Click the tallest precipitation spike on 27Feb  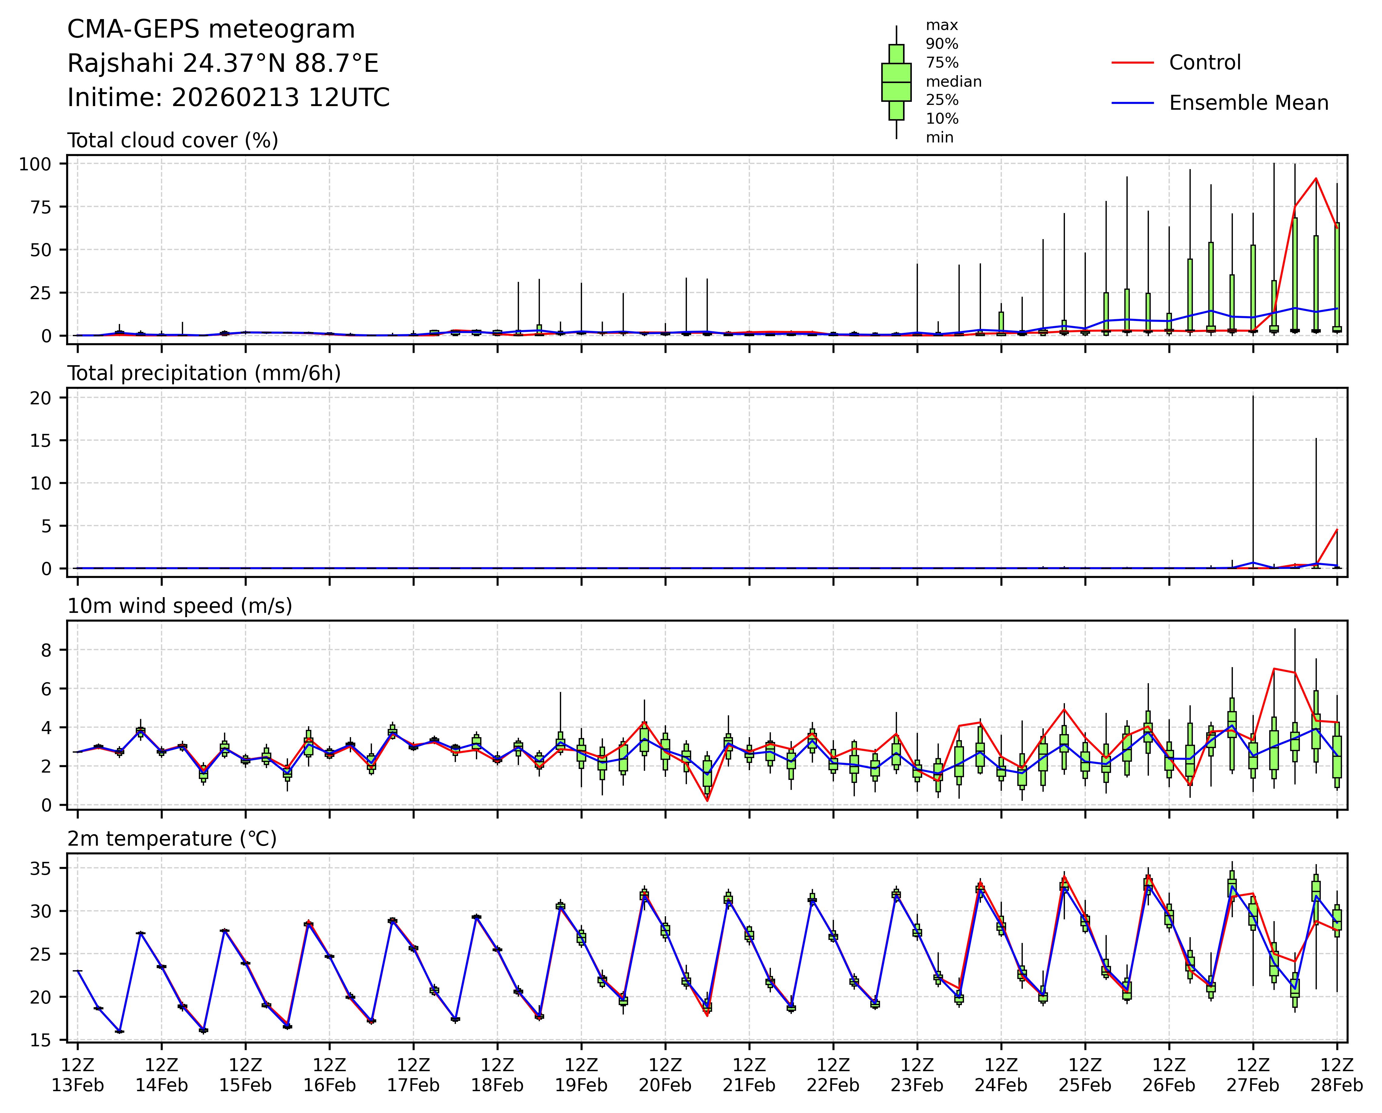[x=1253, y=481]
